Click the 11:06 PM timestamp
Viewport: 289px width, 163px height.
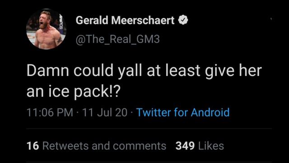(x=50, y=112)
